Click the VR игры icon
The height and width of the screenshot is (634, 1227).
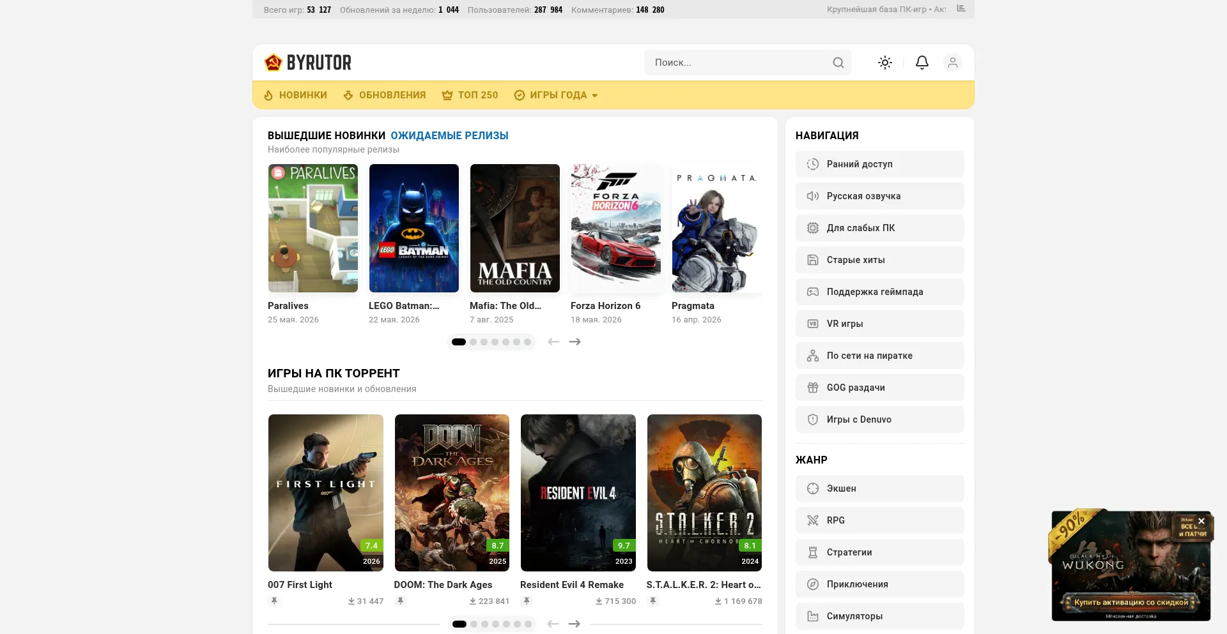pyautogui.click(x=813, y=324)
